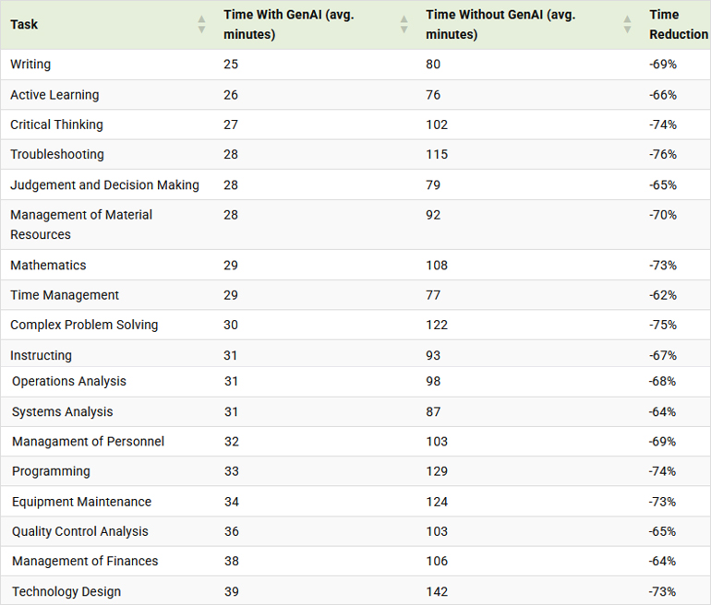Select the Equipment Maintenance row label
Image resolution: width=711 pixels, height=605 pixels.
tap(81, 502)
